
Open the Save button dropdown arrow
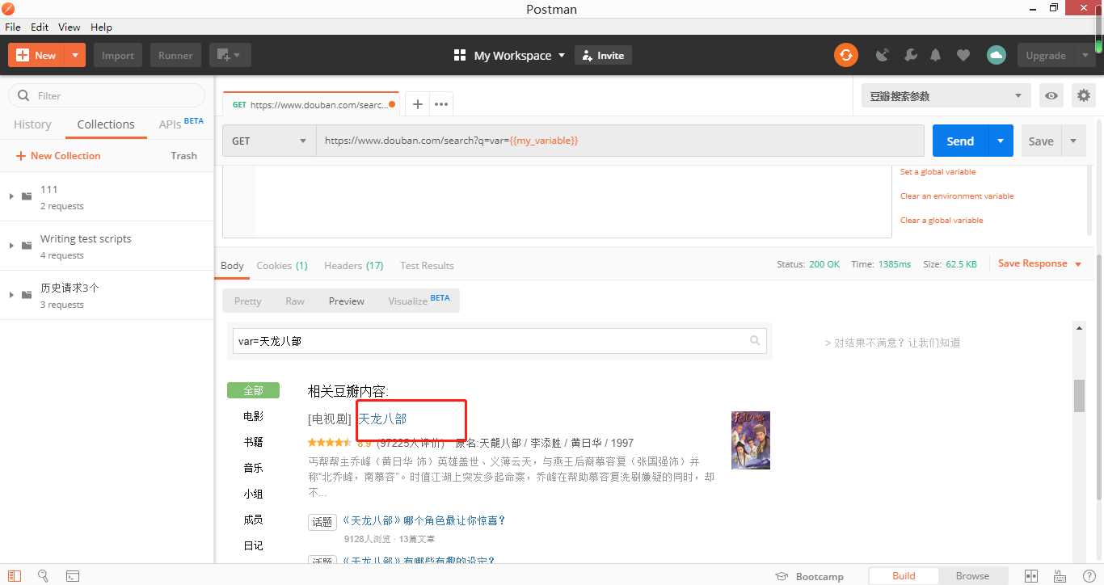tap(1073, 141)
